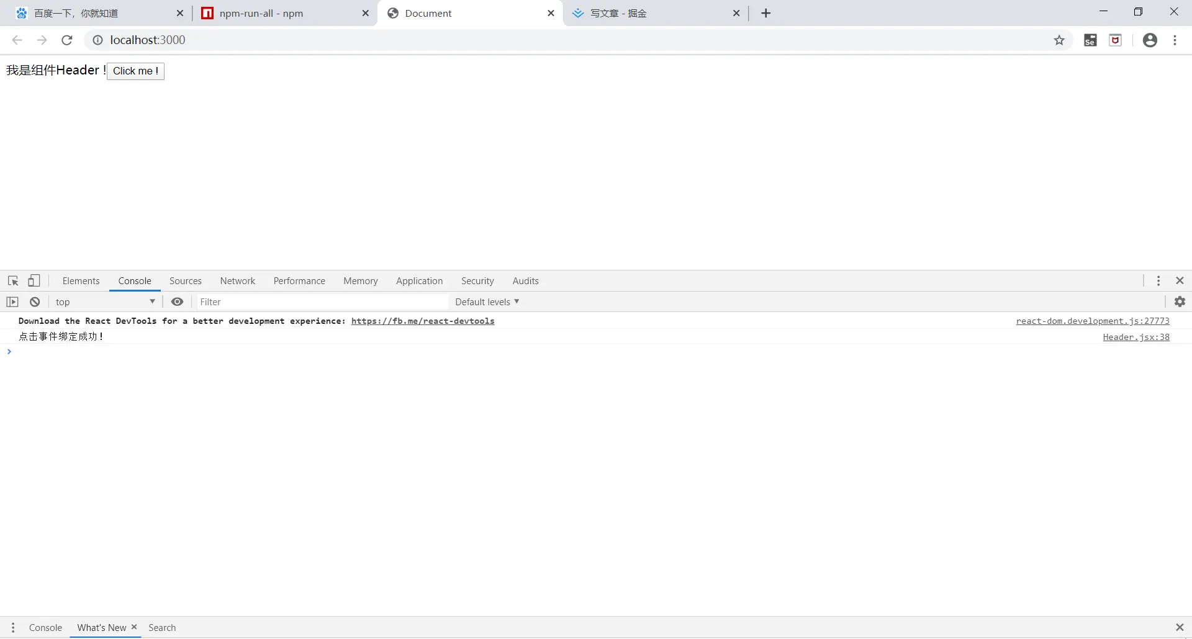The image size is (1192, 639).
Task: Open DevTools customize three-dot menu
Action: point(1158,281)
